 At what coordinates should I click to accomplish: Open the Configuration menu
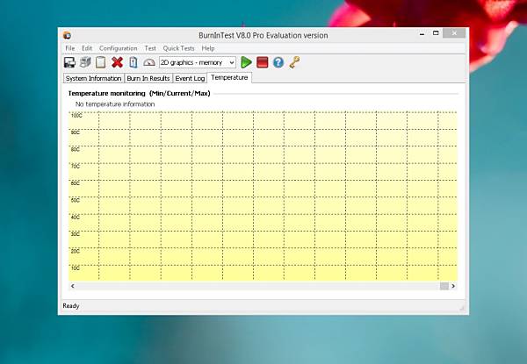(118, 48)
